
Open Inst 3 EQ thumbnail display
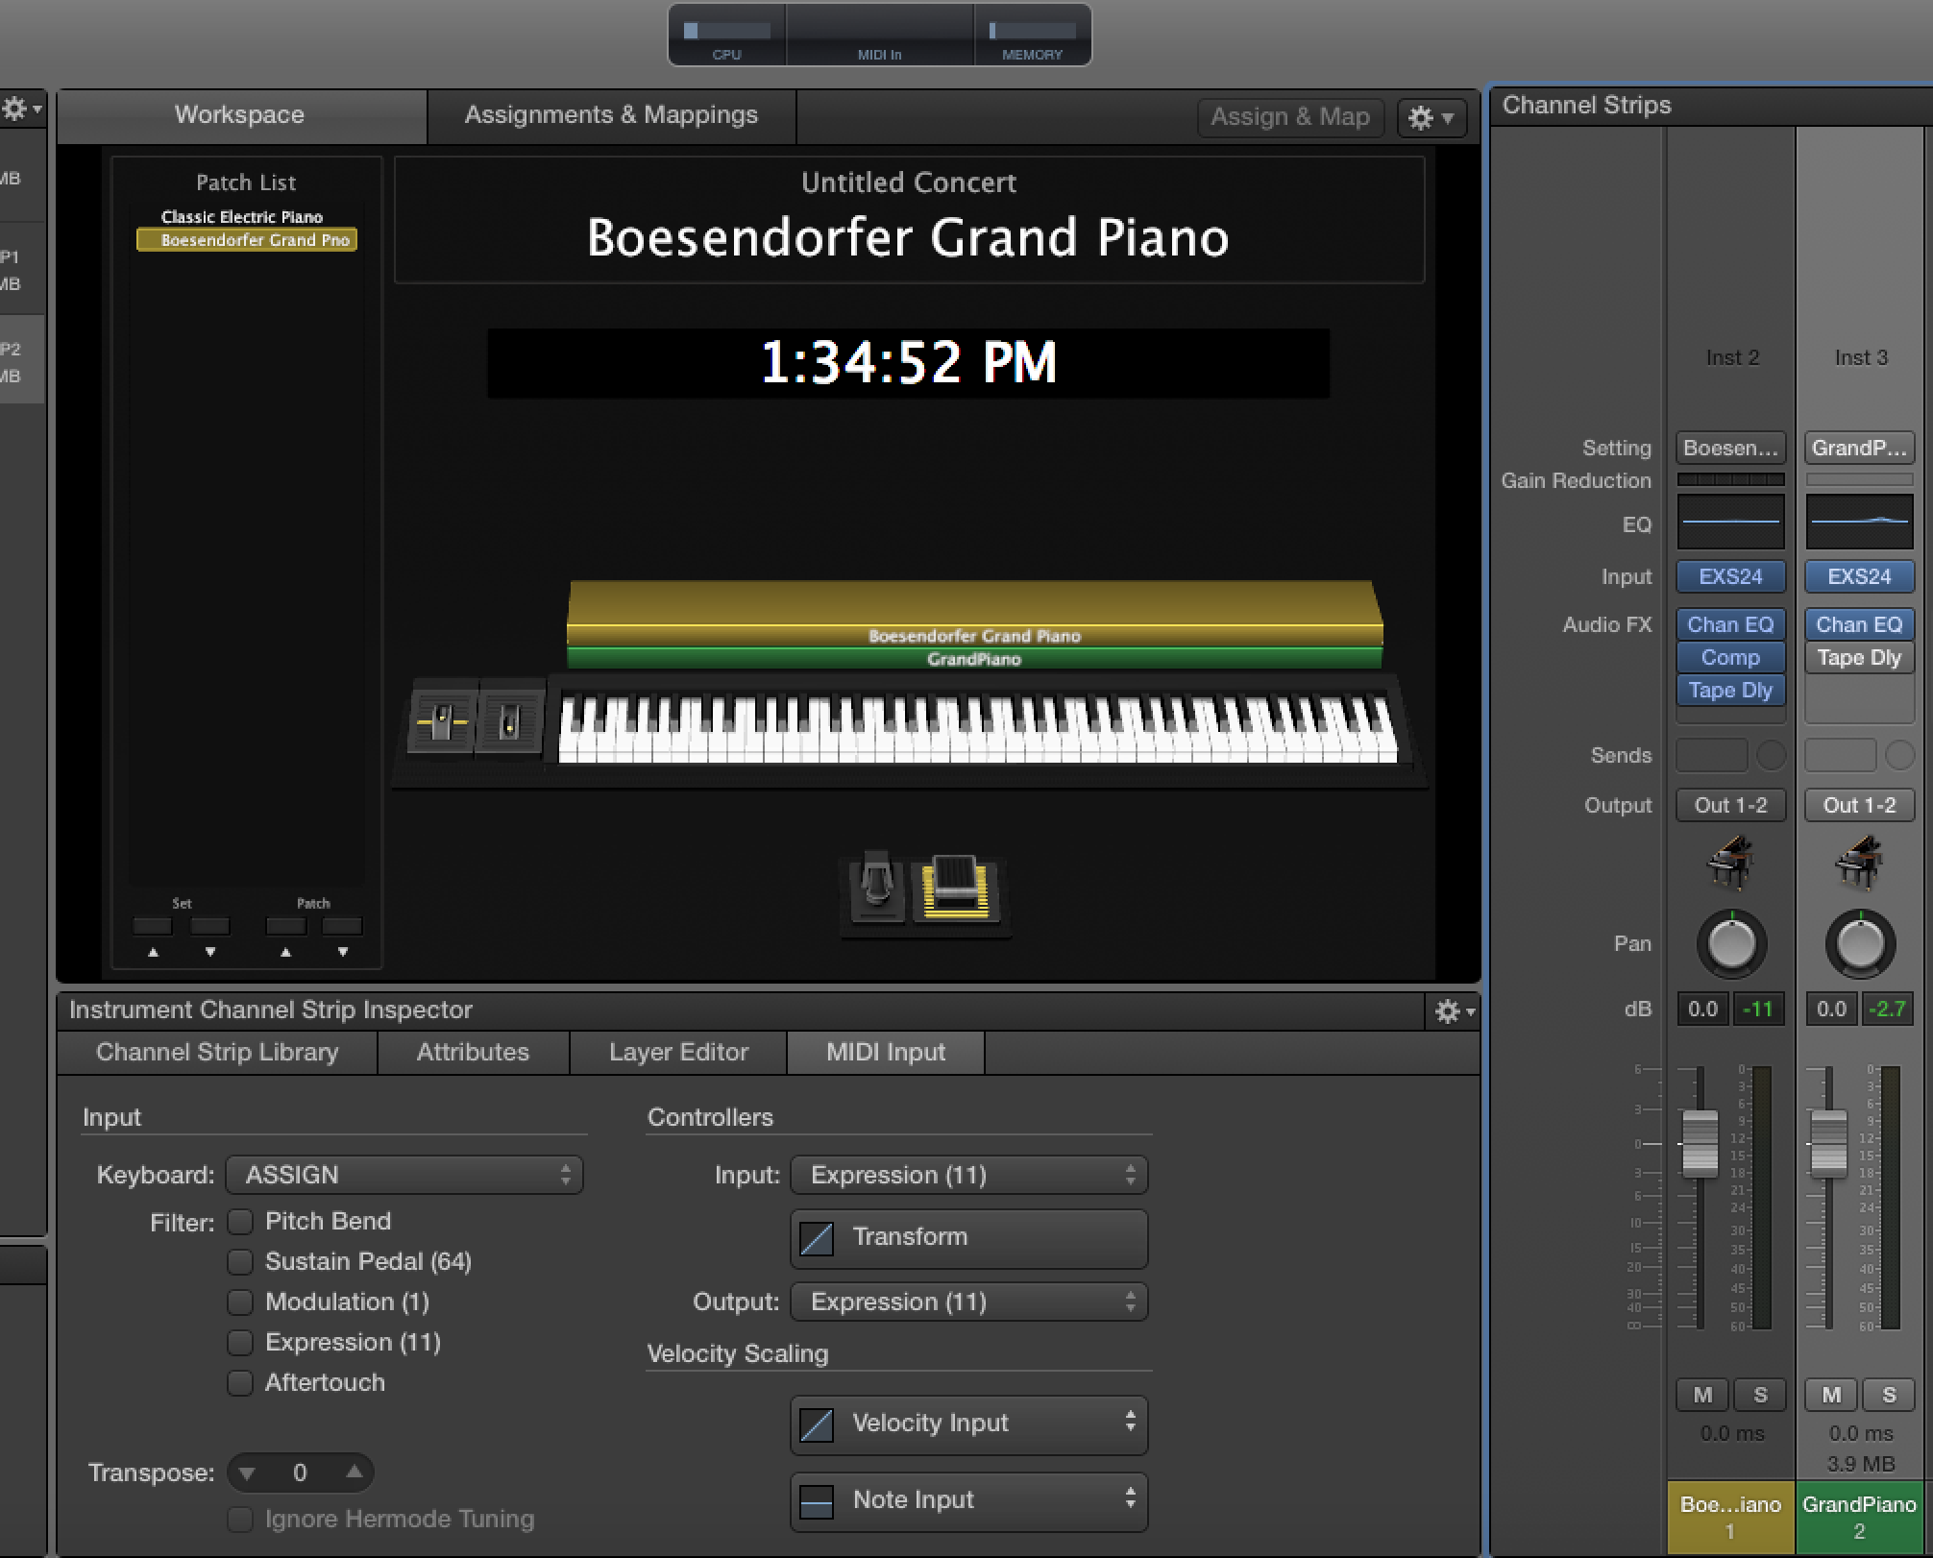(1859, 522)
